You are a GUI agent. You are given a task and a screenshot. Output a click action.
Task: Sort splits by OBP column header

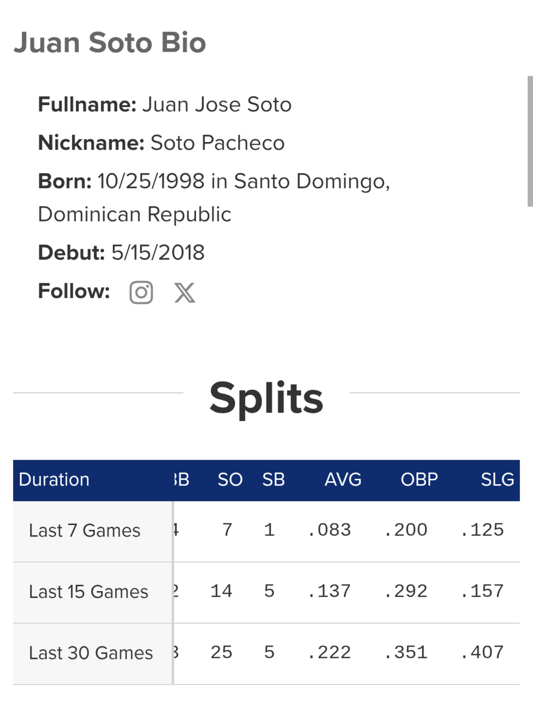point(419,480)
